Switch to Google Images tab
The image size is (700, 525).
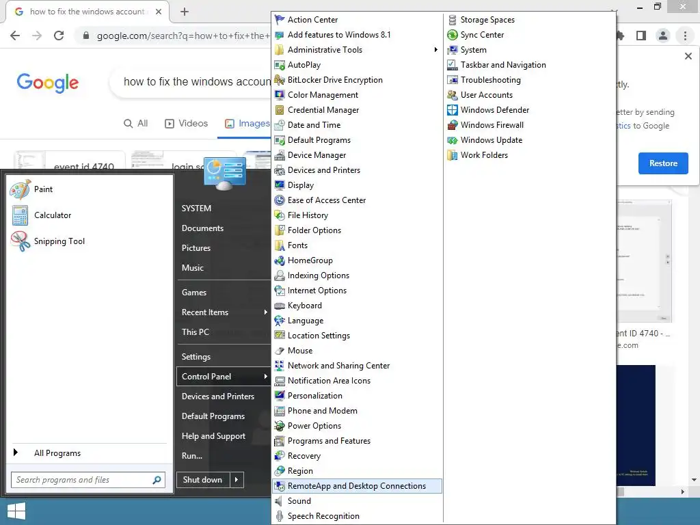247,123
